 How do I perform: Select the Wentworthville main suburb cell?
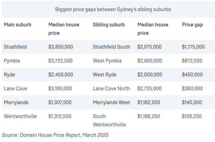19,116
